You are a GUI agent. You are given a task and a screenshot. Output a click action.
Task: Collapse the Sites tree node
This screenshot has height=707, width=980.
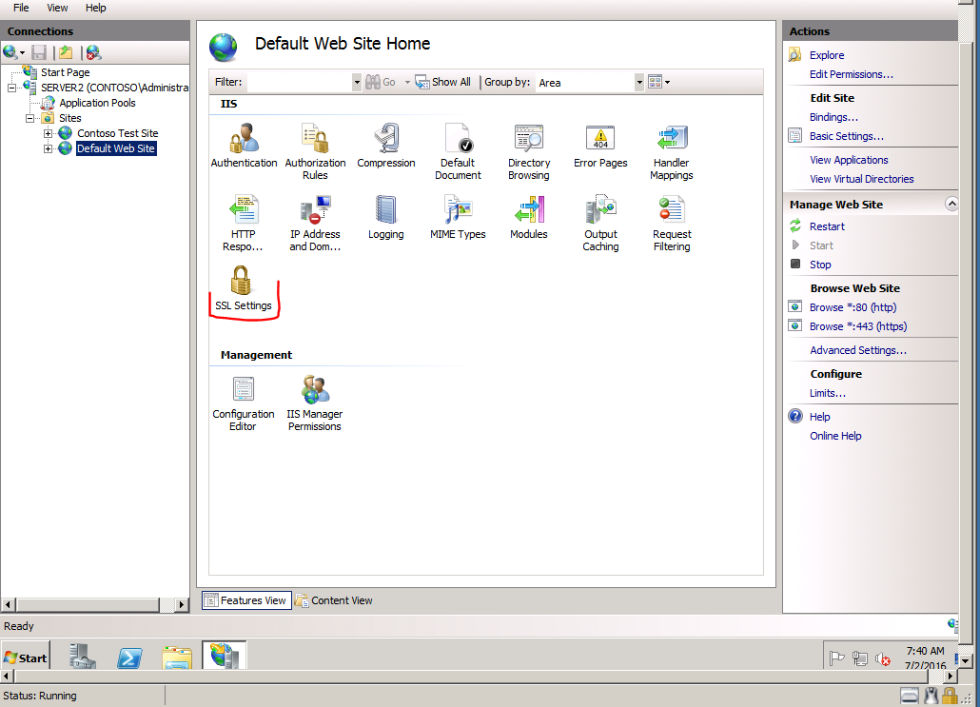pyautogui.click(x=29, y=118)
